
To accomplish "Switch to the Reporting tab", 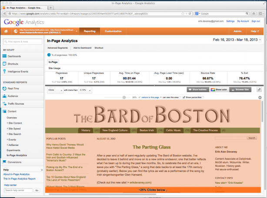I will (x=90, y=31).
